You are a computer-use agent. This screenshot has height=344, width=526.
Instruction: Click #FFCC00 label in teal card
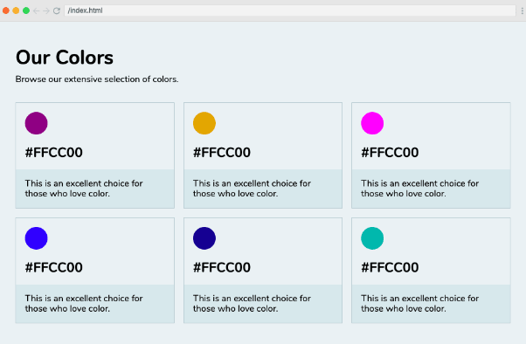tap(390, 267)
